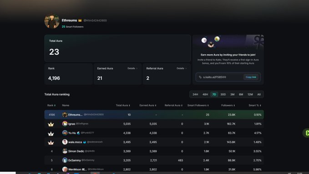Click the blue badge next to Yu Hu

78,133
